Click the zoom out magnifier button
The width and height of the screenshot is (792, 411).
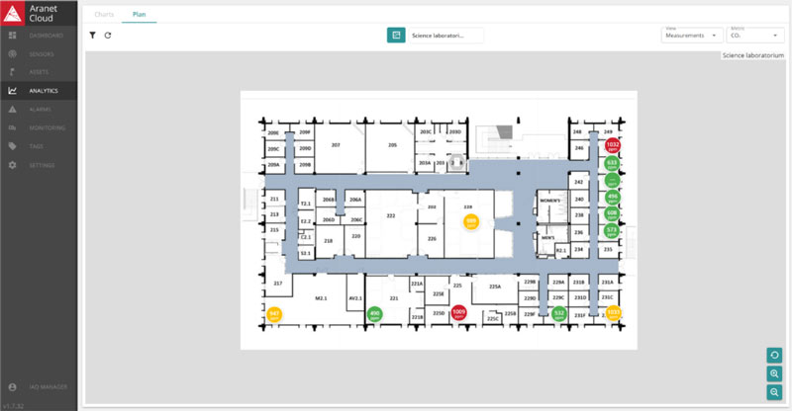774,392
